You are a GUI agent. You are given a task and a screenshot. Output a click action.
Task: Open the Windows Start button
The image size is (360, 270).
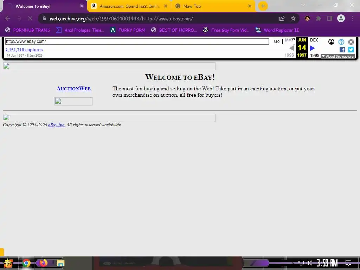click(x=8, y=263)
